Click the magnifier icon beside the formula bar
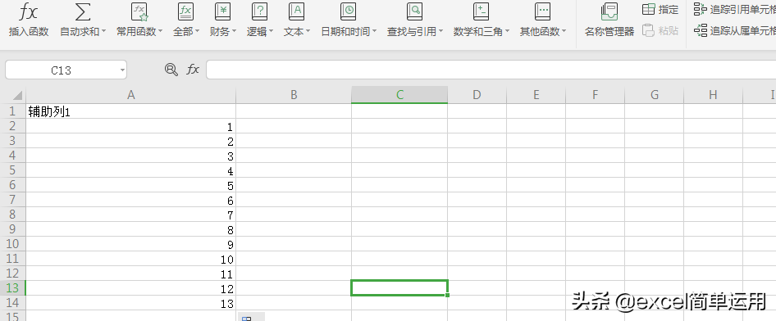 click(171, 70)
